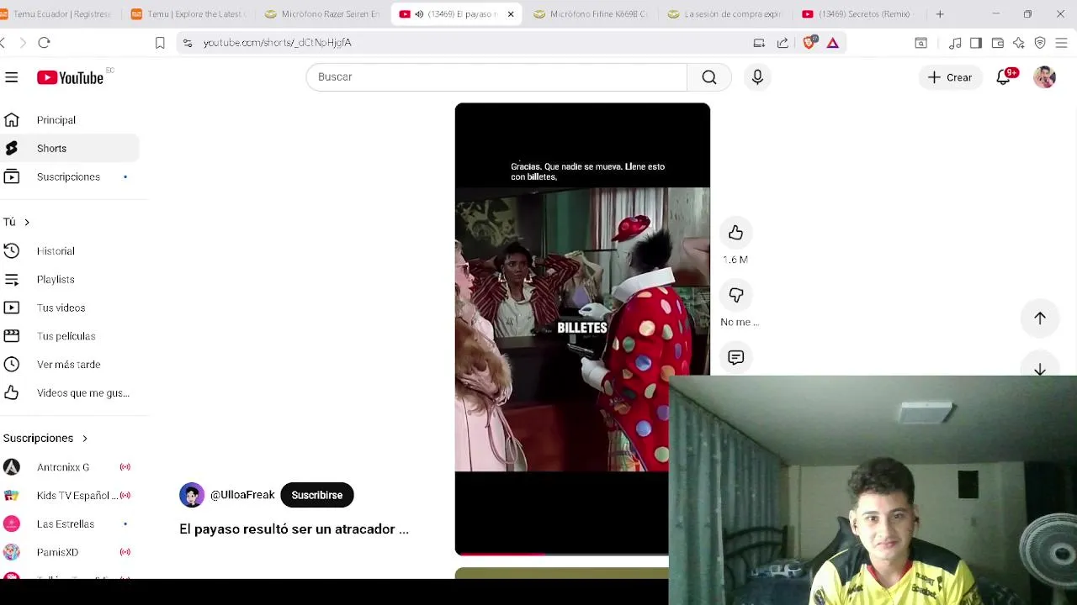1077x605 pixels.
Task: Open the YouTube hamburger guide menu
Action: 12,77
